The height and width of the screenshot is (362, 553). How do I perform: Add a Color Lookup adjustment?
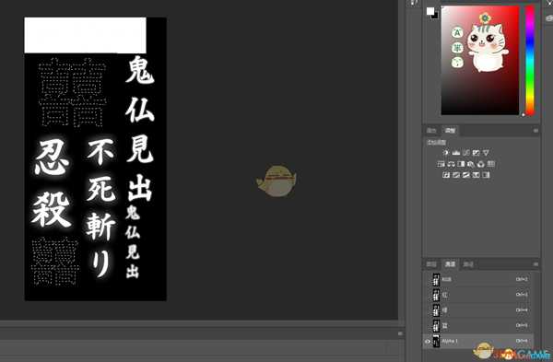(491, 164)
